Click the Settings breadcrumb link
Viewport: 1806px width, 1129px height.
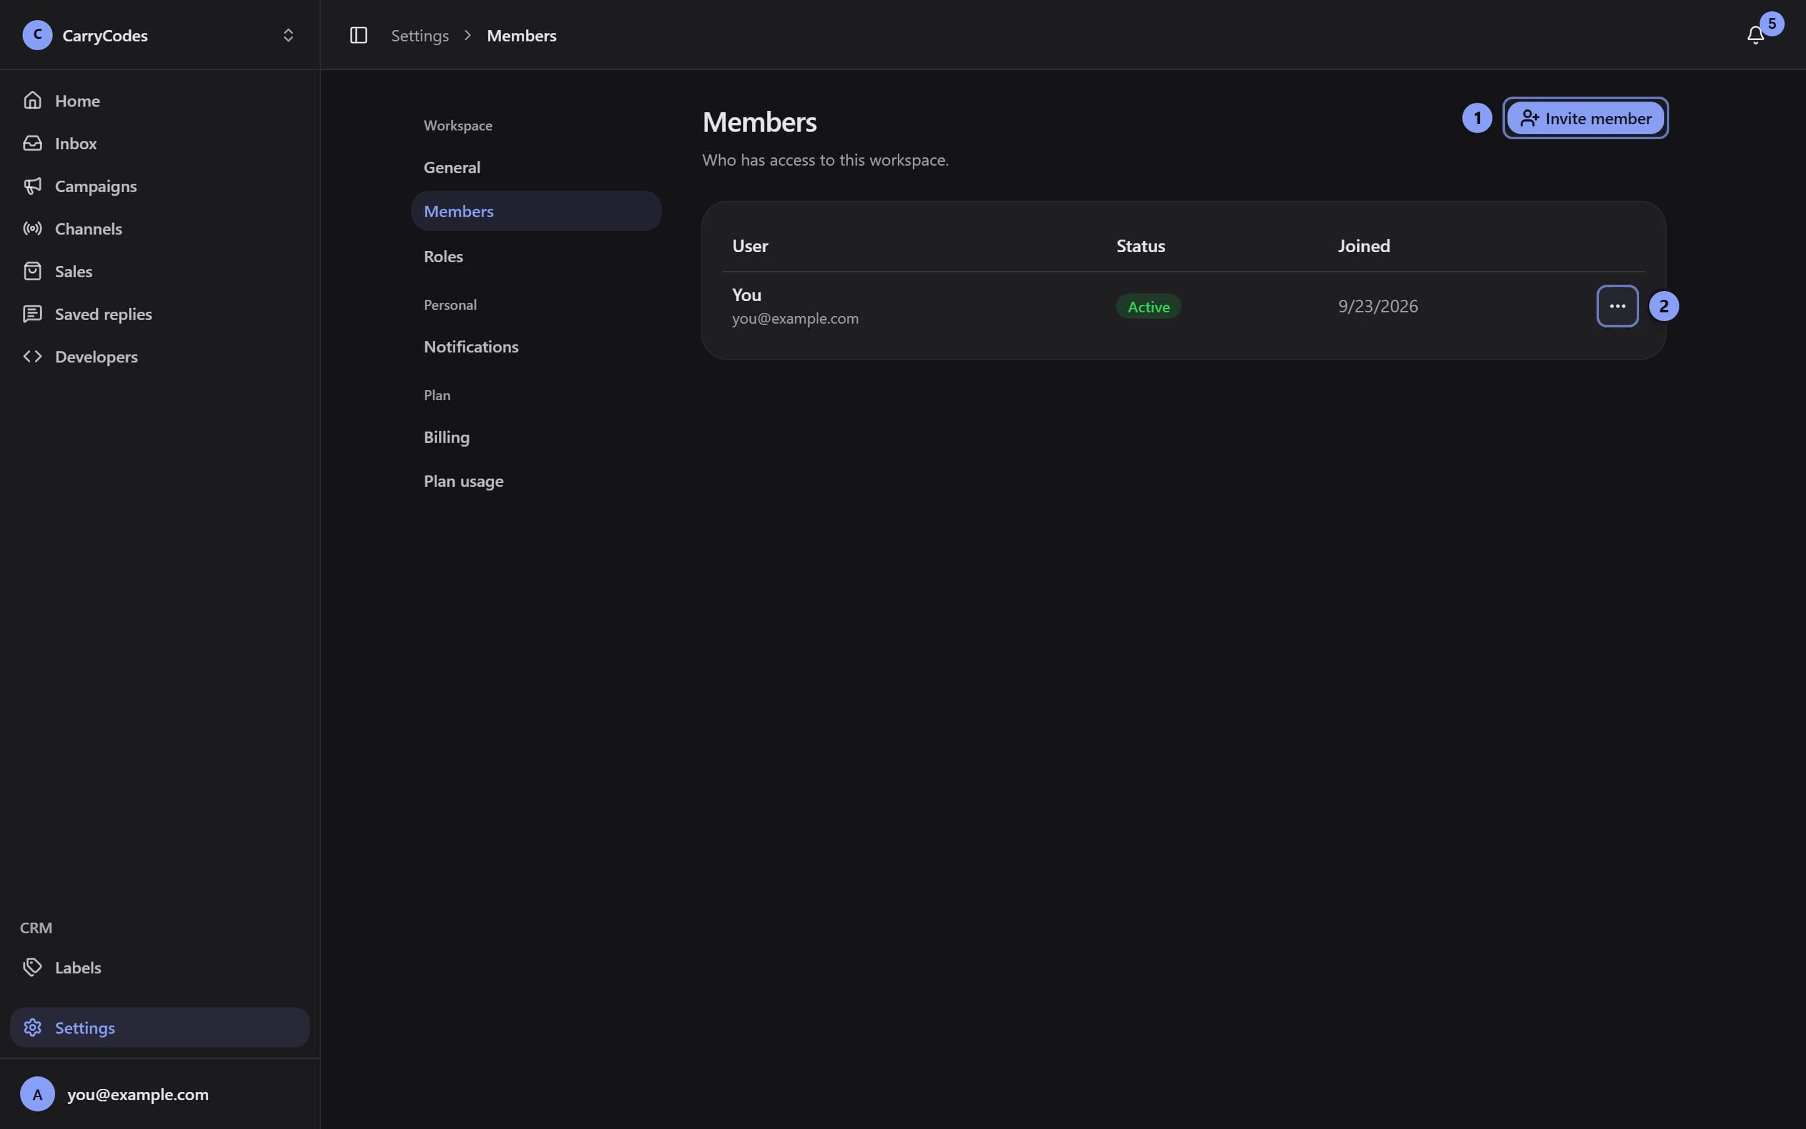tap(420, 35)
